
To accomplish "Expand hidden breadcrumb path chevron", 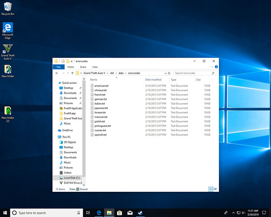I will (81, 73).
